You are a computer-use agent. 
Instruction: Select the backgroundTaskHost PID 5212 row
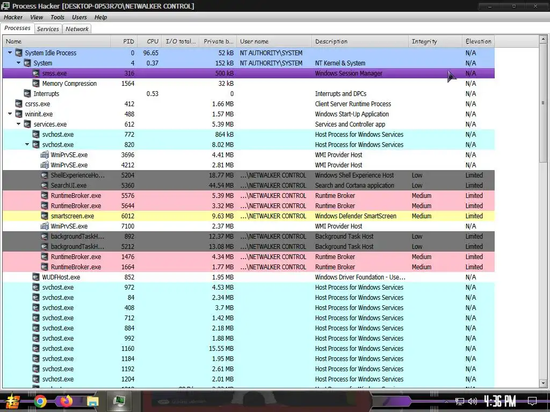point(249,246)
